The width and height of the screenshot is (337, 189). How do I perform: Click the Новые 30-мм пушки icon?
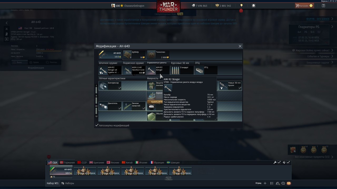pyautogui.click(x=224, y=86)
